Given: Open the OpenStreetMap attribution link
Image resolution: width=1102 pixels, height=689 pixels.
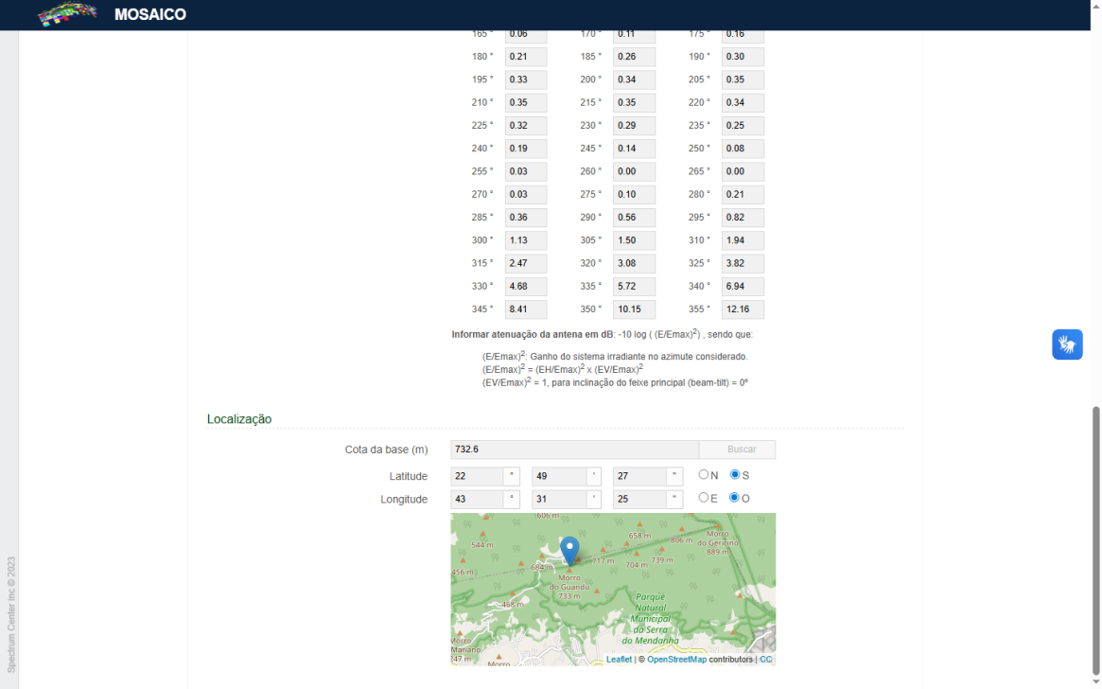Looking at the screenshot, I should click(676, 660).
